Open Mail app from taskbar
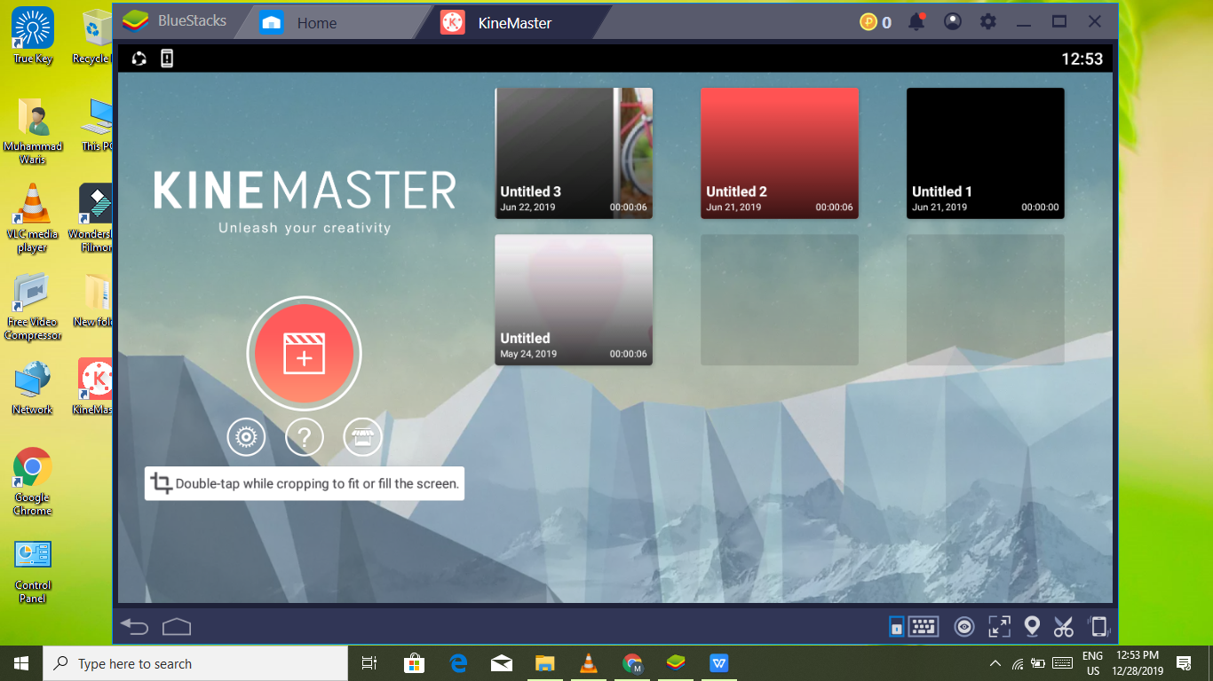The width and height of the screenshot is (1213, 681). pos(502,663)
